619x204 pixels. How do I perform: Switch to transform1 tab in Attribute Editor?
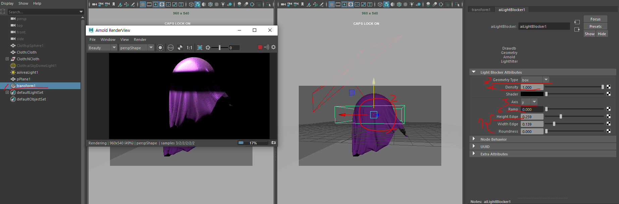pyautogui.click(x=481, y=10)
